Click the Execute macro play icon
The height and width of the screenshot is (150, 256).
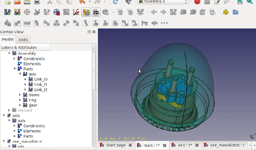[x=227, y=2]
